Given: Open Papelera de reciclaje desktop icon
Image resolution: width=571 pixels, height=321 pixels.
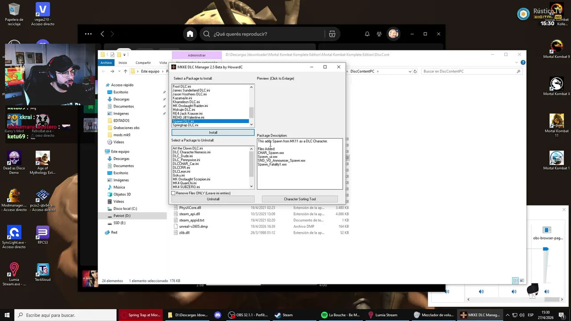Looking at the screenshot, I should (x=14, y=14).
